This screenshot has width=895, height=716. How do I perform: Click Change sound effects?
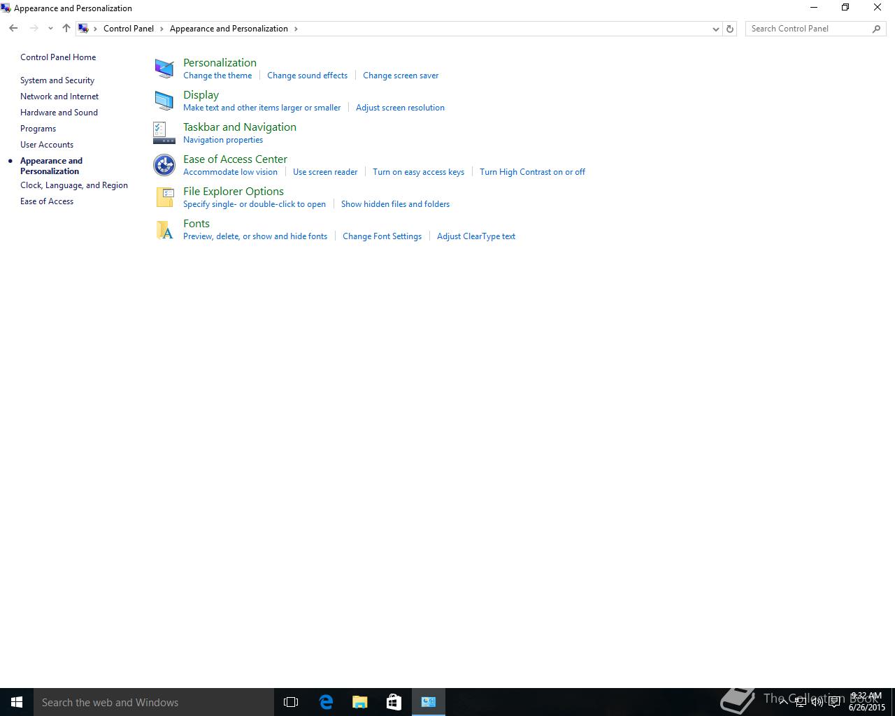coord(307,76)
